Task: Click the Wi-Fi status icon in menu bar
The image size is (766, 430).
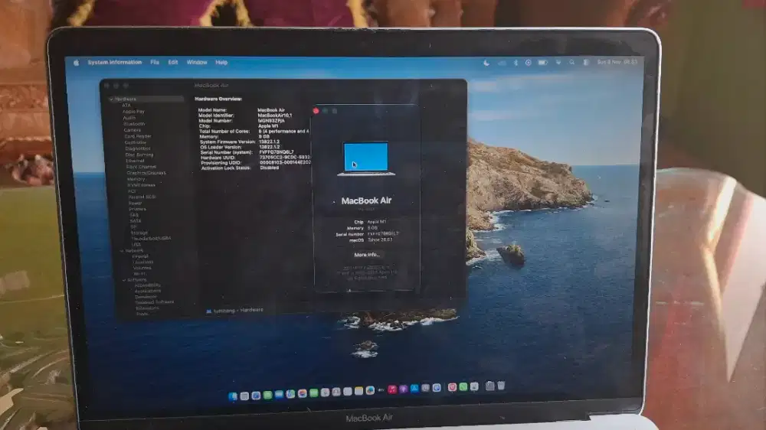Action: (558, 63)
